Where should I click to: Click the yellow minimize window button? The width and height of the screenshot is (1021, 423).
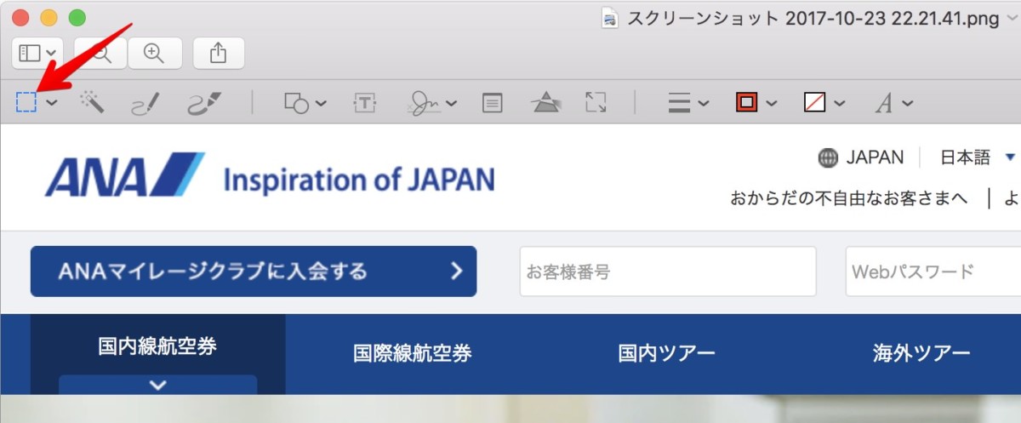point(49,17)
